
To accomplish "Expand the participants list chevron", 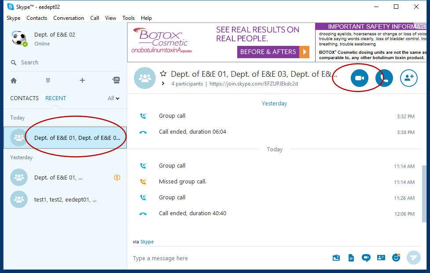I will [163, 84].
